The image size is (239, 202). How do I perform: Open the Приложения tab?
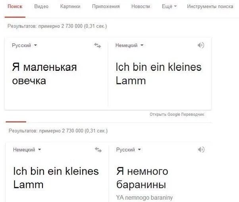(106, 6)
